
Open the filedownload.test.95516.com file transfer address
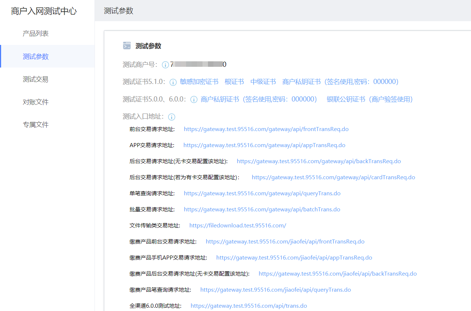(x=238, y=225)
